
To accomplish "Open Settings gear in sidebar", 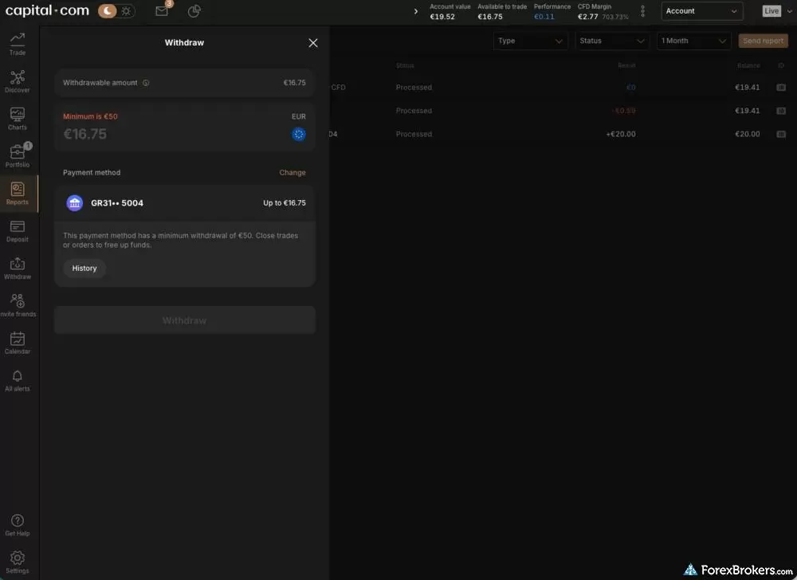I will (x=18, y=562).
